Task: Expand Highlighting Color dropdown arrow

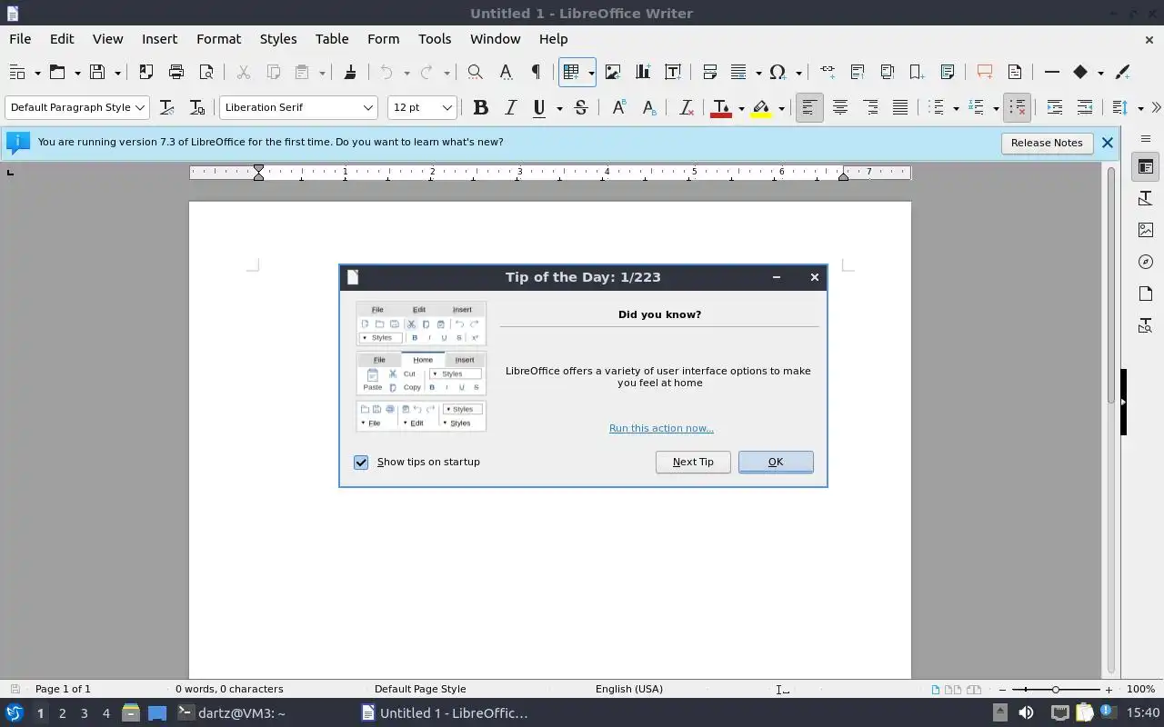Action: [x=781, y=108]
